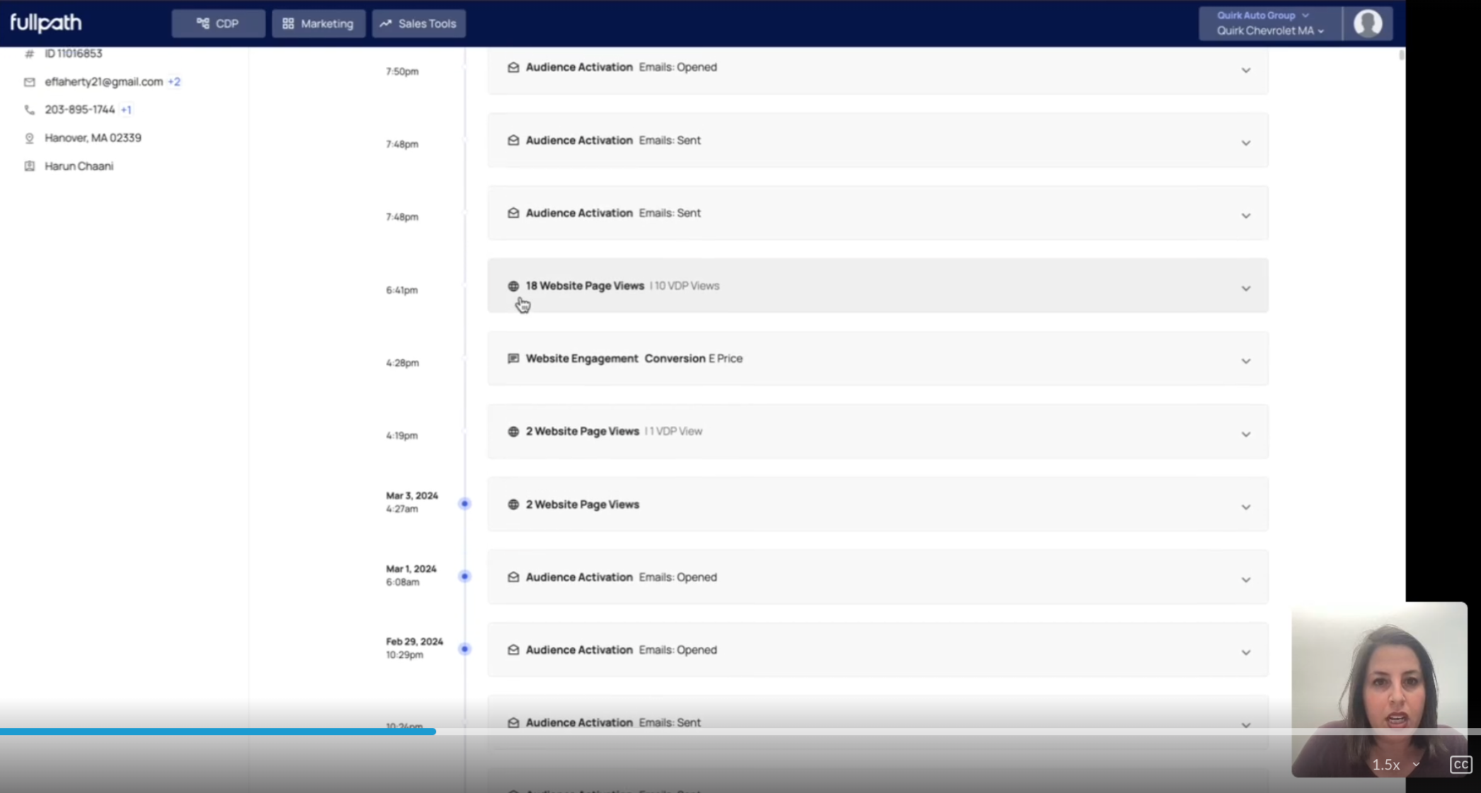Click the user profile avatar icon
This screenshot has width=1481, height=793.
point(1368,23)
